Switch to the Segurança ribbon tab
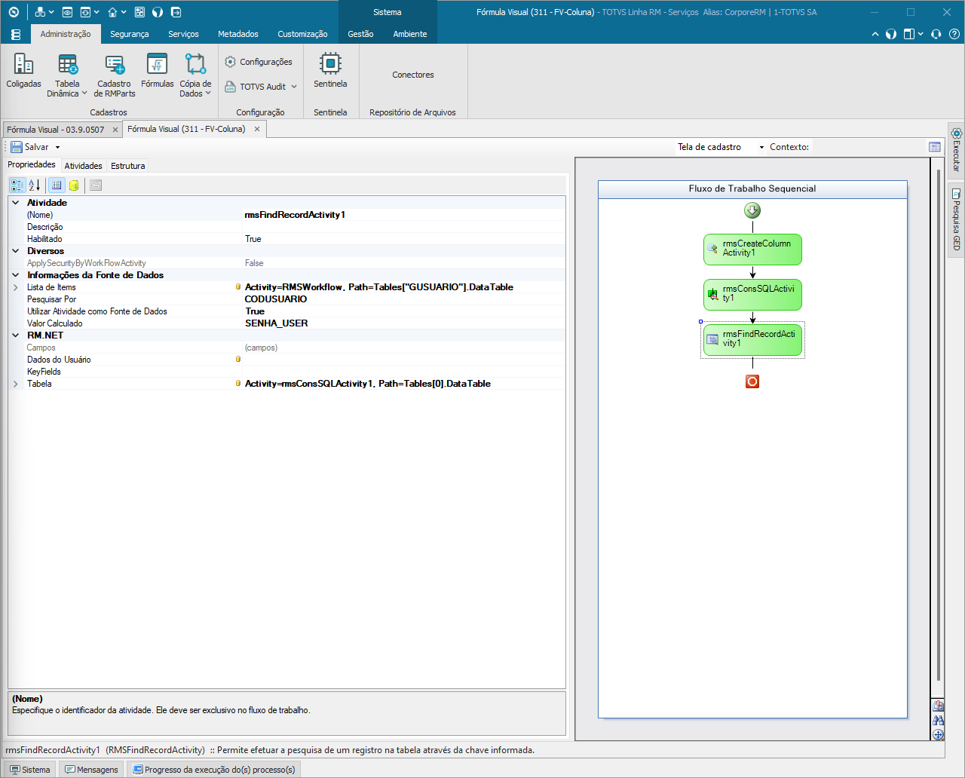The width and height of the screenshot is (965, 778). pos(129,34)
